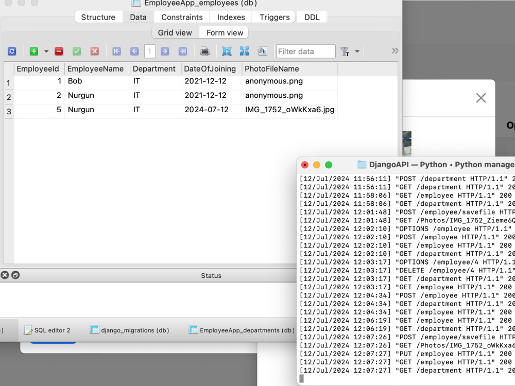Image resolution: width=515 pixels, height=386 pixels.
Task: Commit changes with green checkmark
Action: click(x=77, y=51)
